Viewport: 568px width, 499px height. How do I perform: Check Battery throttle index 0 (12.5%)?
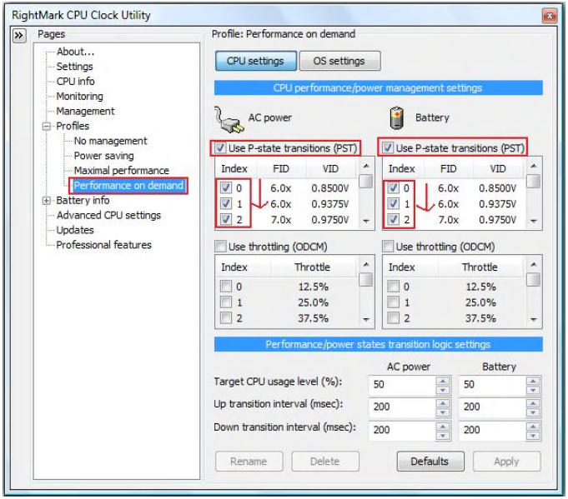394,287
